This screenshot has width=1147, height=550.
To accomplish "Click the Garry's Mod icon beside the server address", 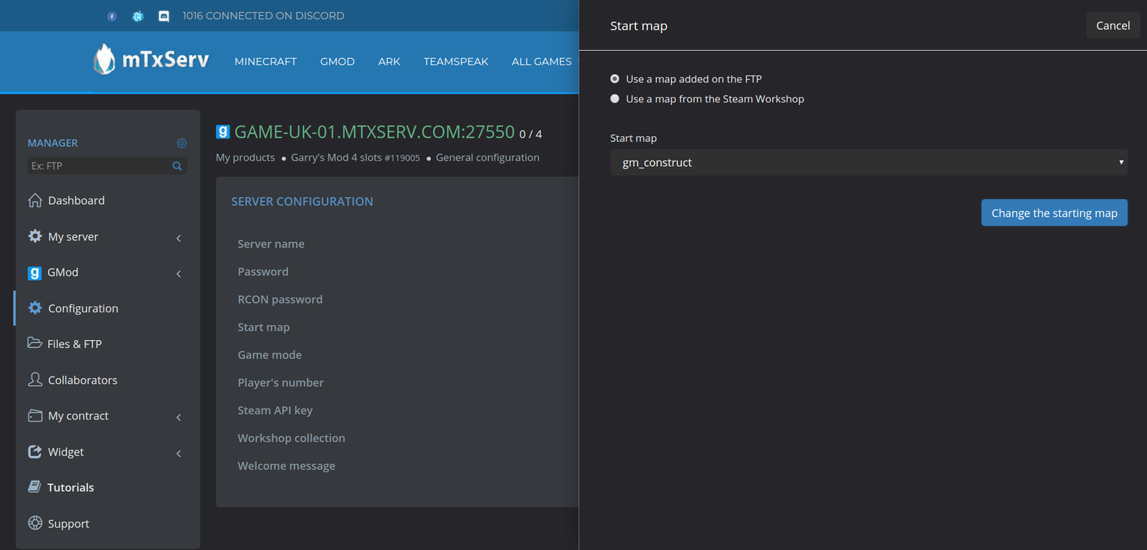I will pyautogui.click(x=223, y=132).
